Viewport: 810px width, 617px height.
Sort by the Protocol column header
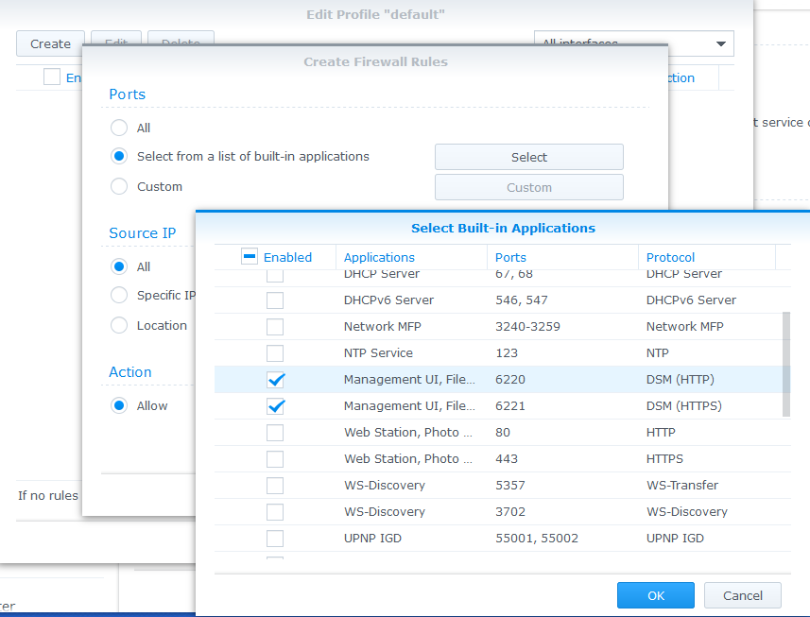[670, 257]
